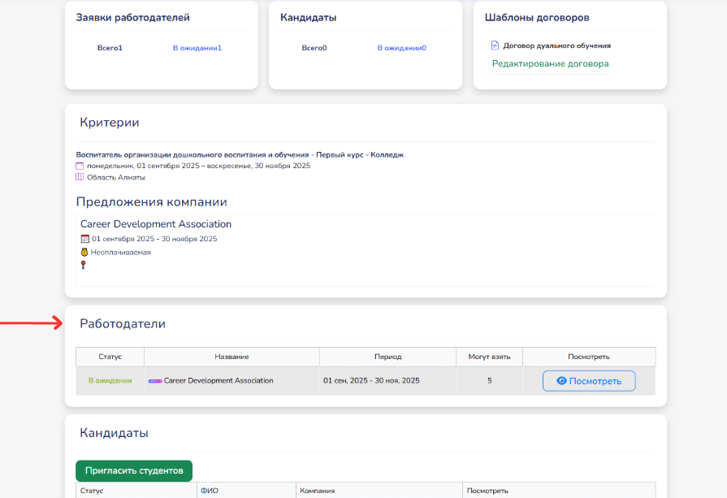Screen dimensions: 727x498
Task: Open Договор дуального обучения template
Action: (556, 45)
